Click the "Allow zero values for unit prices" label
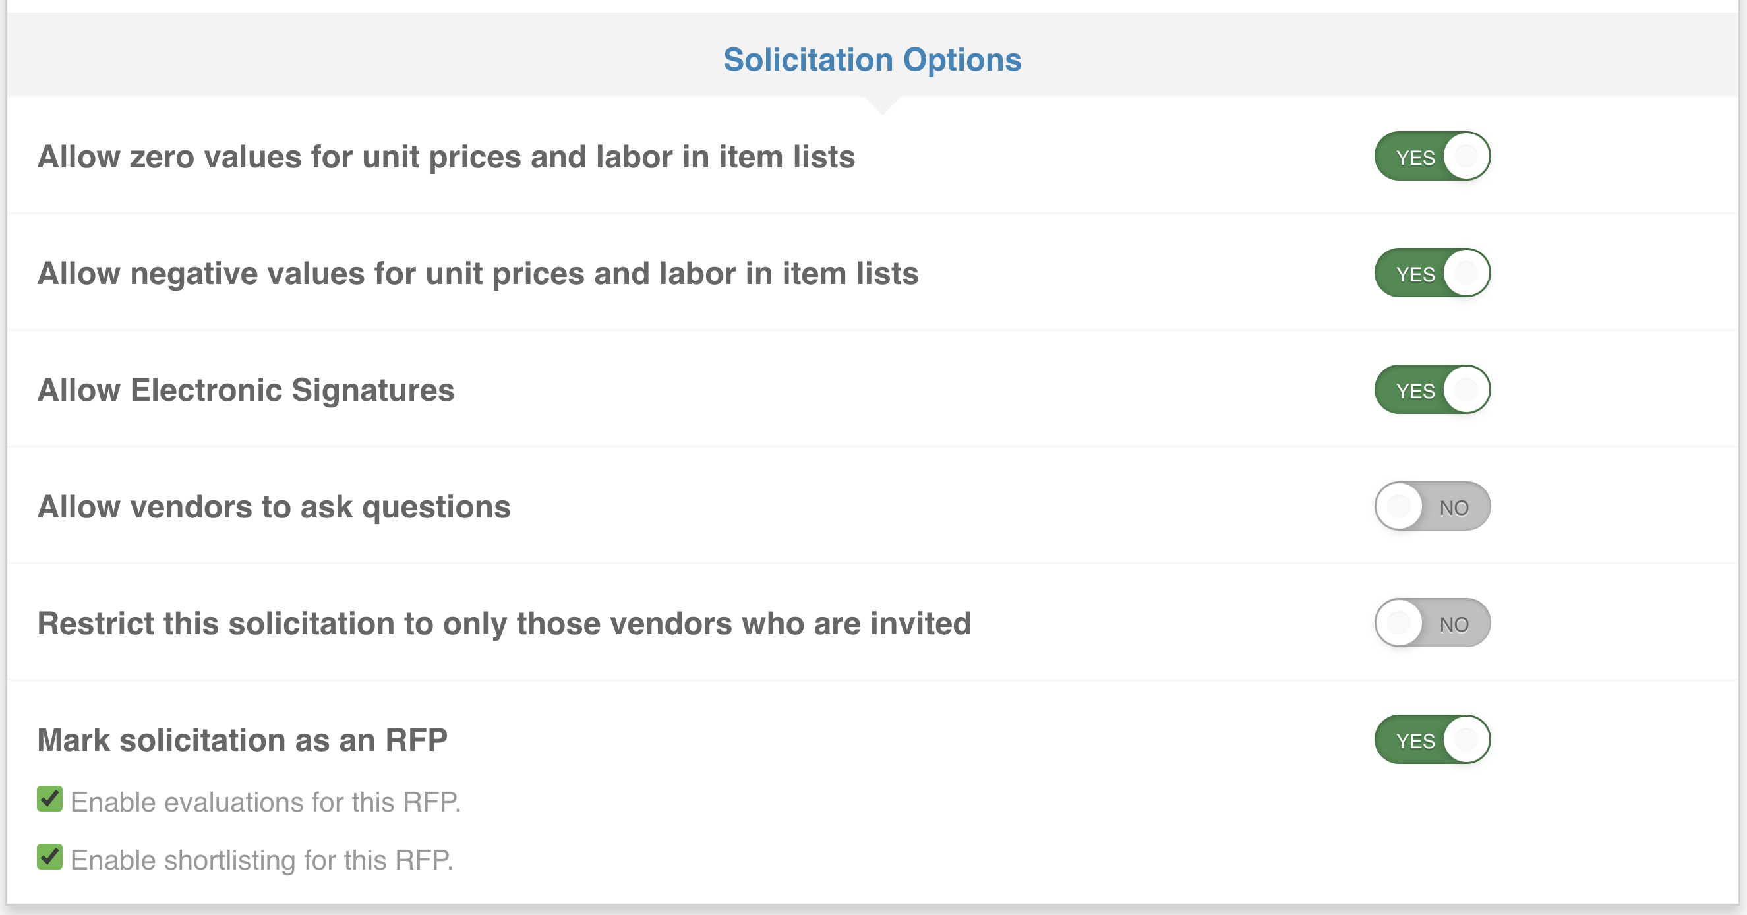The height and width of the screenshot is (915, 1747). [446, 157]
